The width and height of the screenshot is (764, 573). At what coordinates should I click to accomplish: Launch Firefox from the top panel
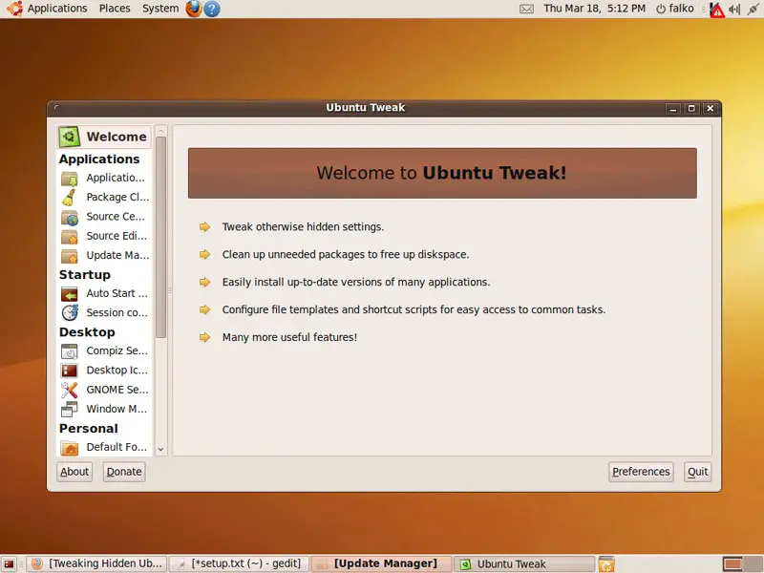194,9
